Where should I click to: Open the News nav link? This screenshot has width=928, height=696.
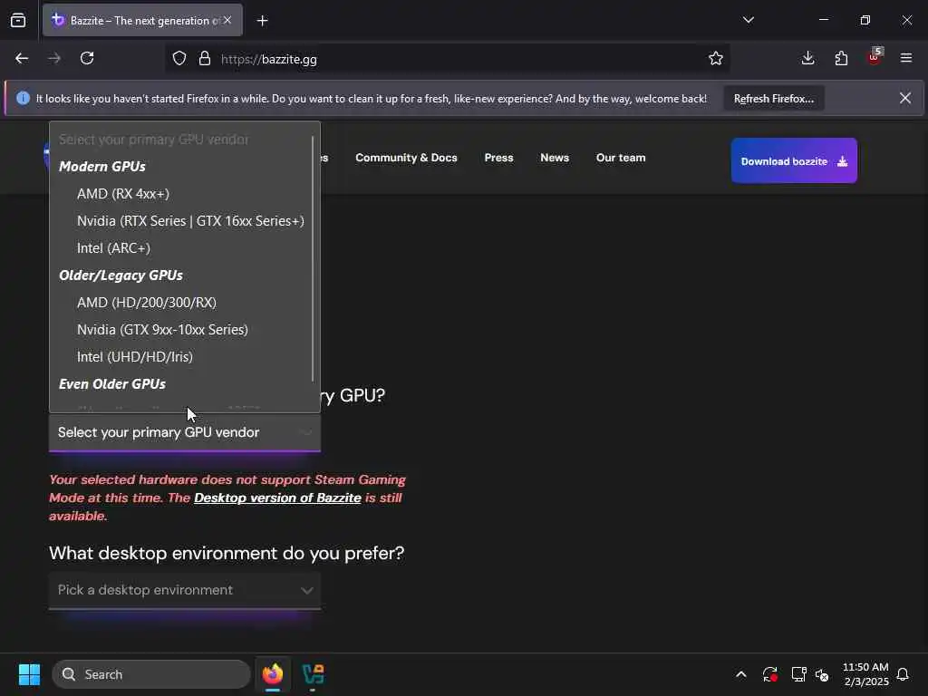point(555,158)
